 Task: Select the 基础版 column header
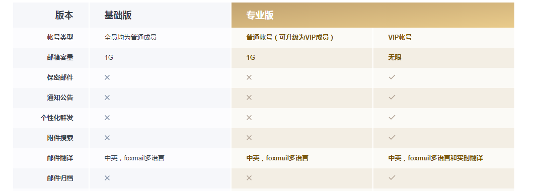(118, 15)
